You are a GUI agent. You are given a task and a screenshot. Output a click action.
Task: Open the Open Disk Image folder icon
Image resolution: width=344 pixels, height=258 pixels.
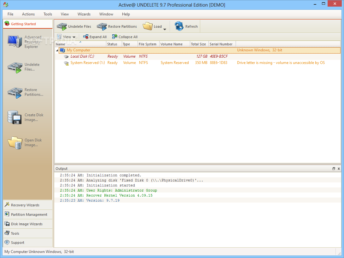click(15, 143)
